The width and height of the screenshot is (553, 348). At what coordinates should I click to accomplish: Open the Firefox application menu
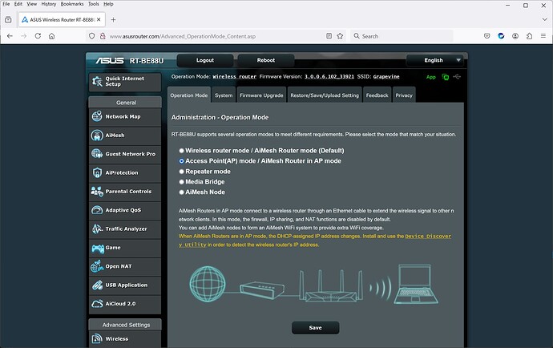click(543, 36)
